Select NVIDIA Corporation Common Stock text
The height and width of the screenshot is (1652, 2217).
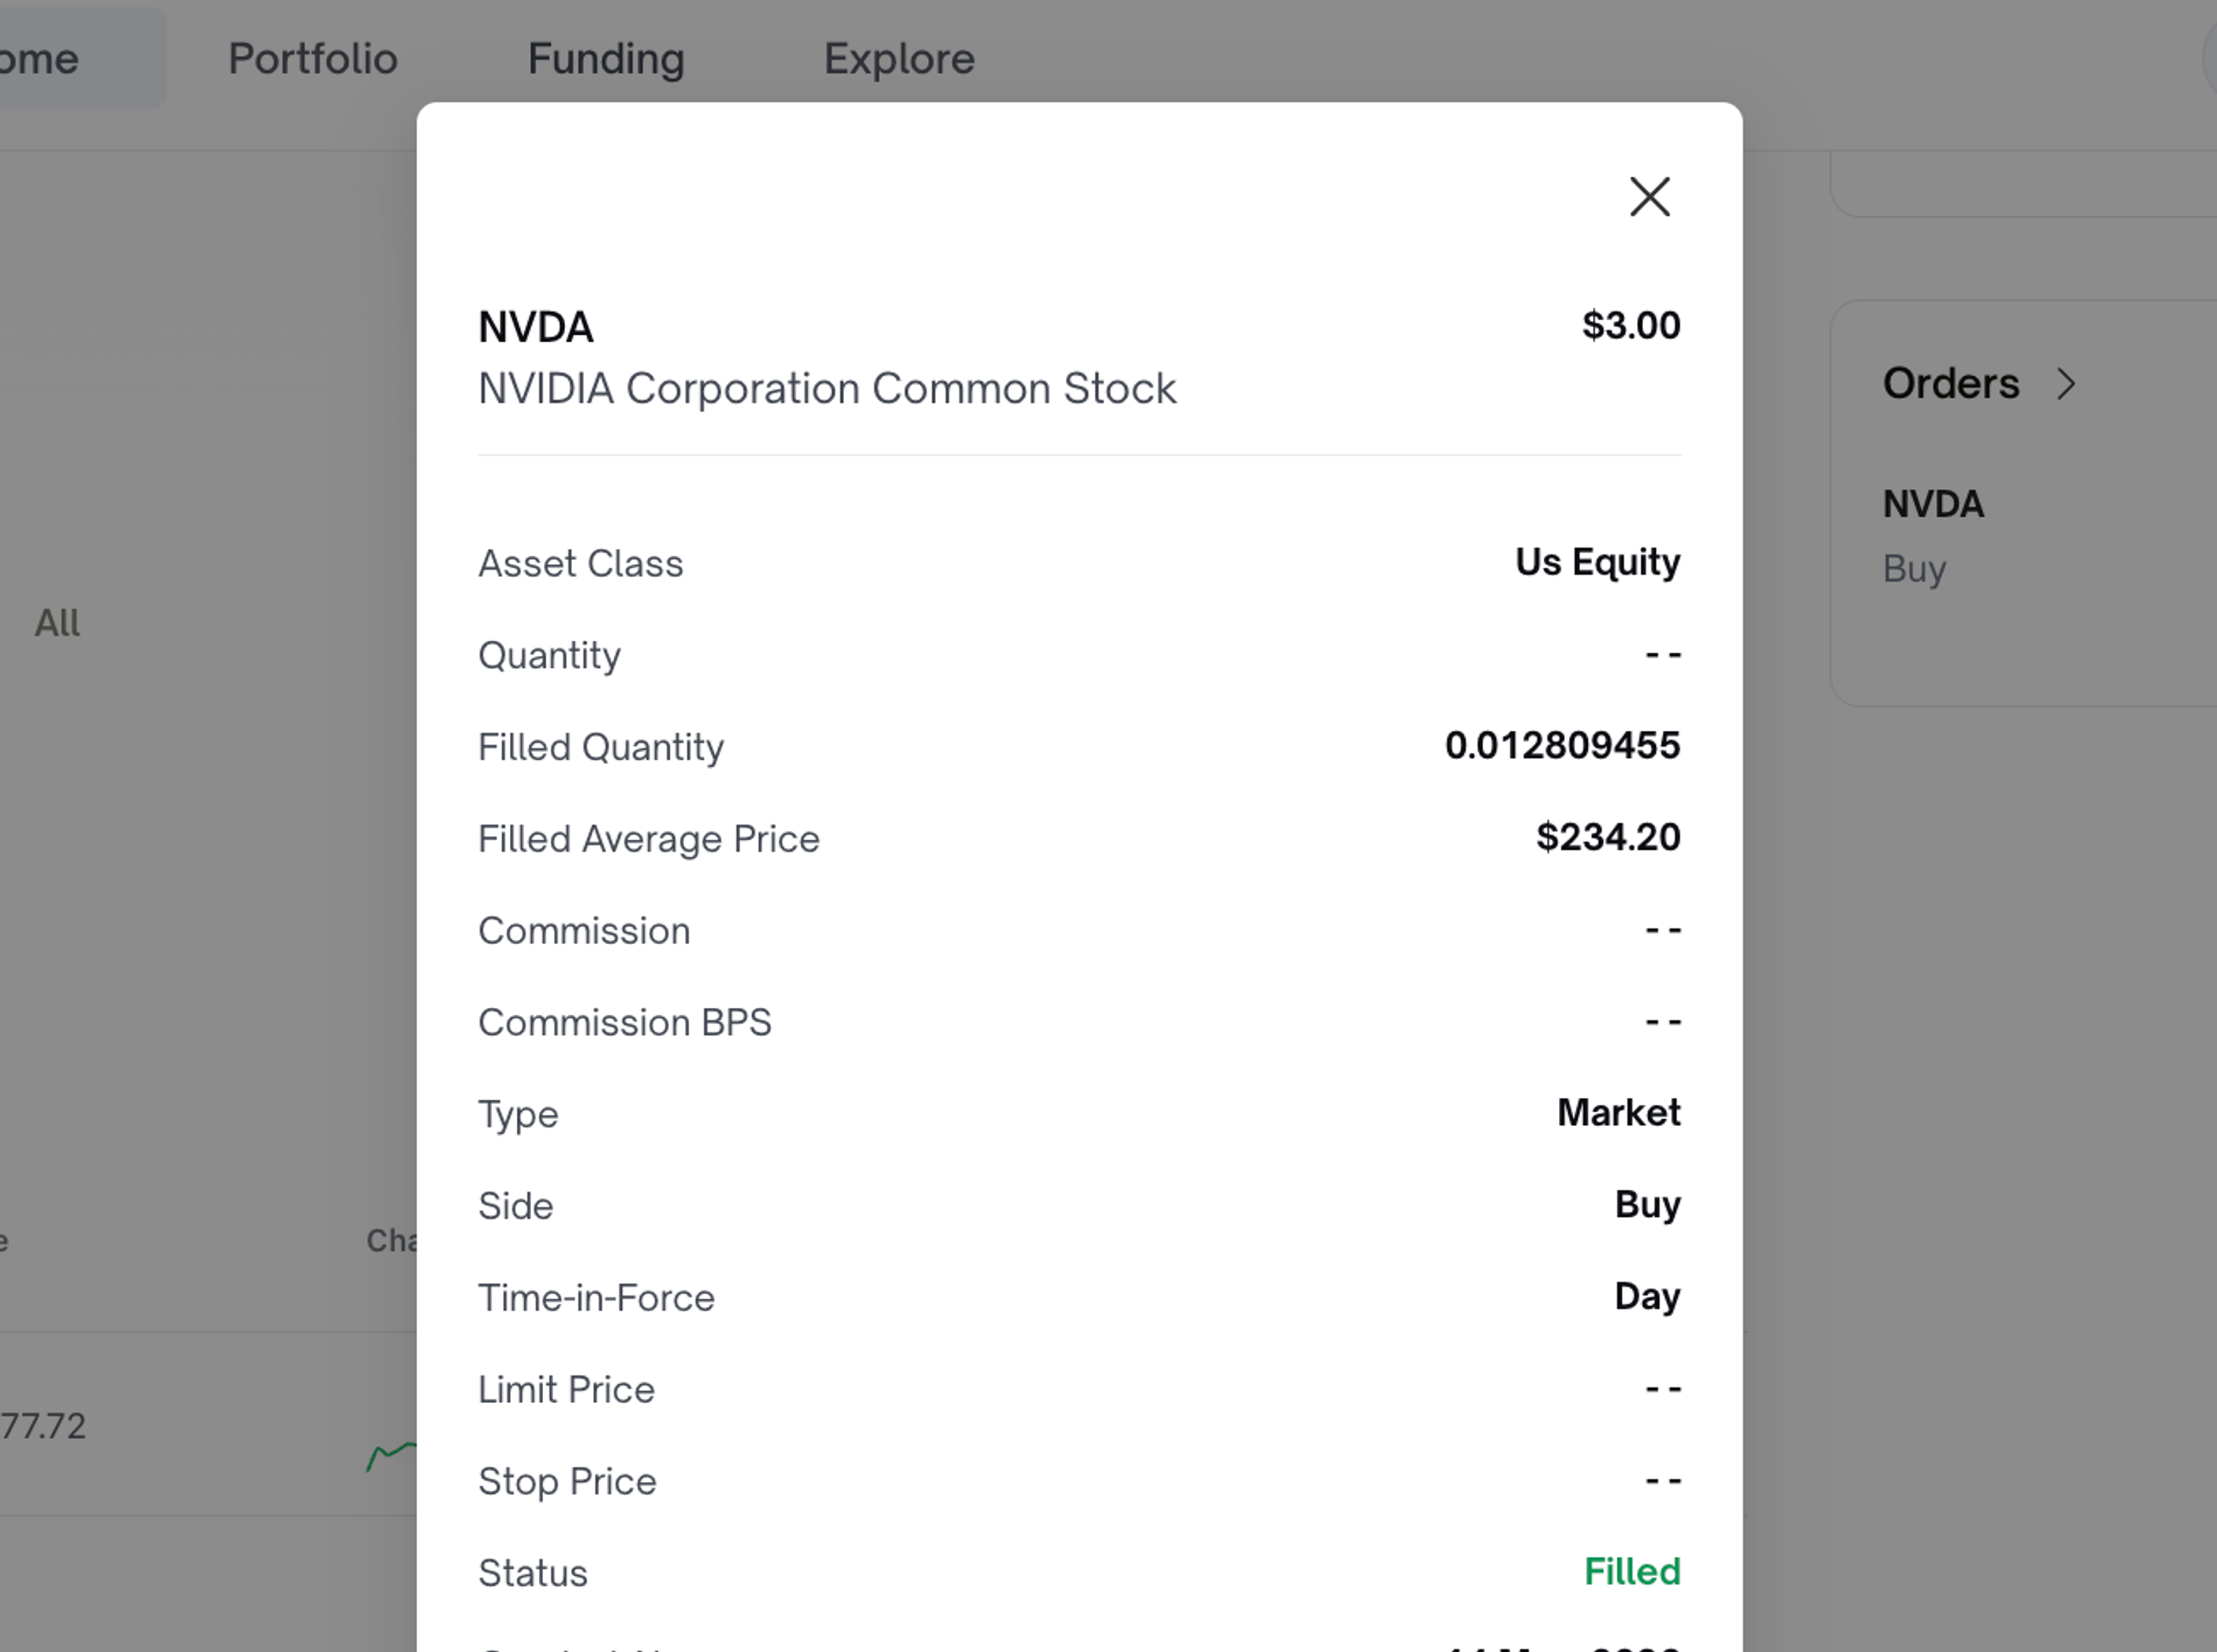[827, 388]
